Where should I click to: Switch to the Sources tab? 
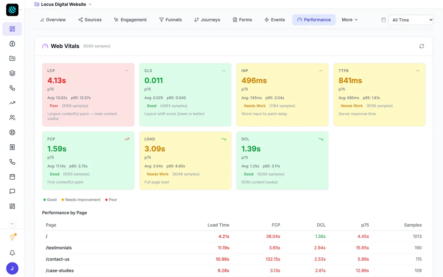(x=90, y=20)
